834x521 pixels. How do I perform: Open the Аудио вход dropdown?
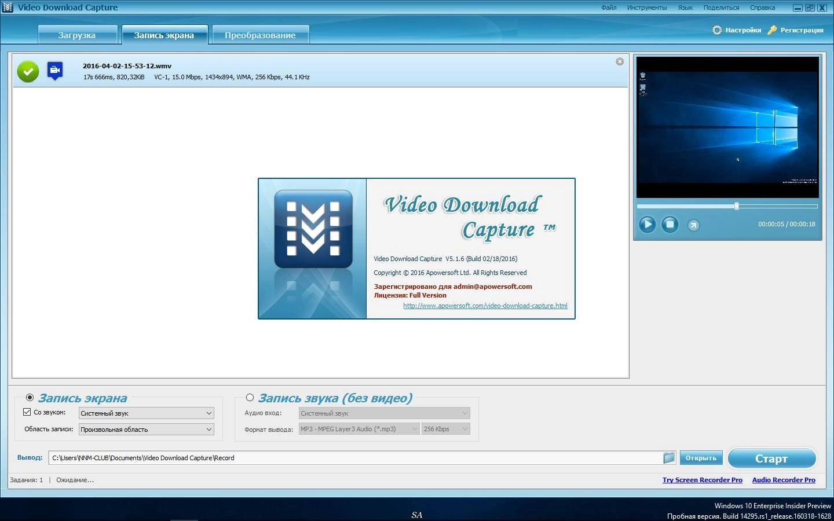tap(385, 413)
